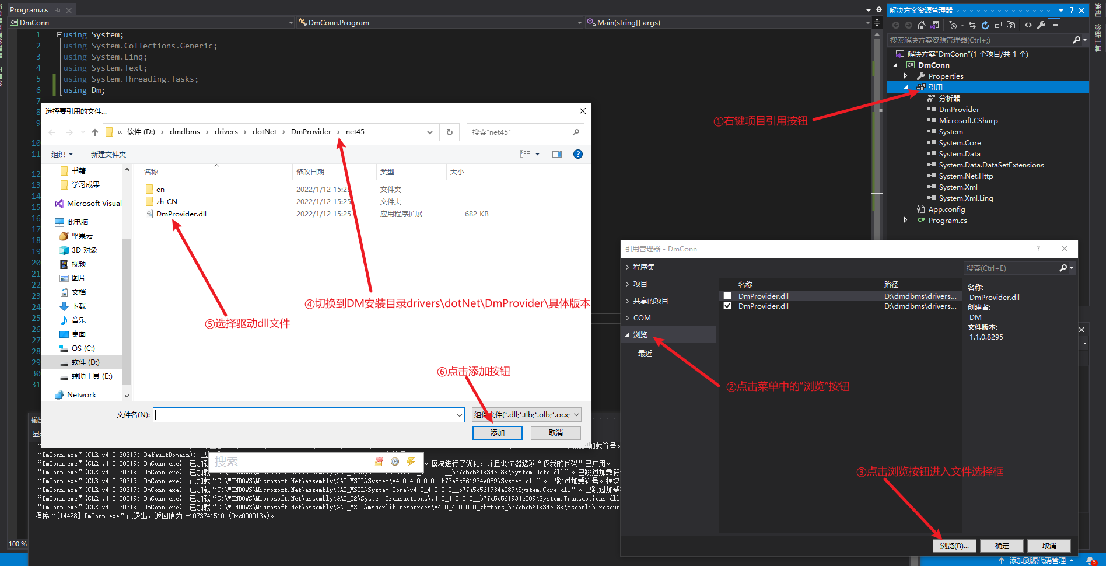Screen dimensions: 1106x566
Task: Click the editor split-window icon above scrollbar
Action: (x=877, y=23)
